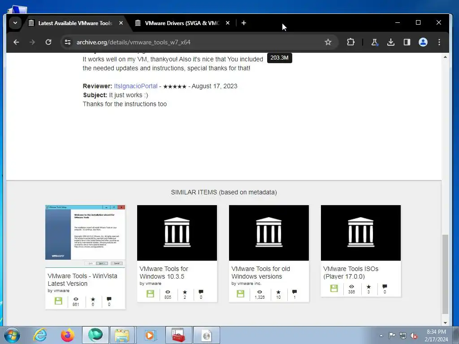Click software floppy icon on Windows 10.3.5 card
Image resolution: width=459 pixels, height=344 pixels.
pos(151,294)
